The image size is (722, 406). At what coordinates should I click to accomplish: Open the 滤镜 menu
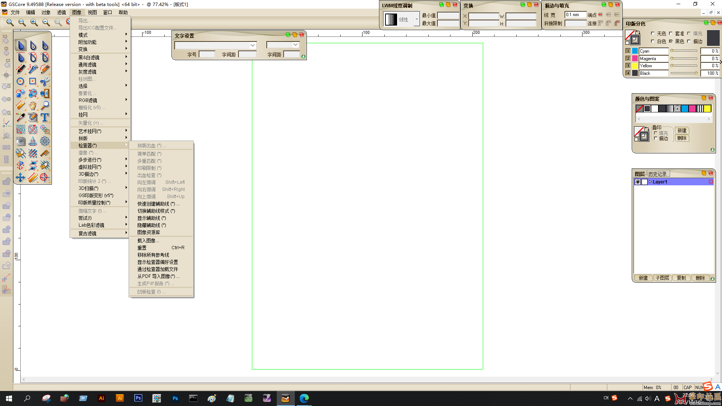point(61,12)
